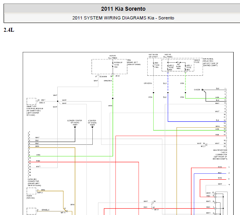Click the IPM rear left side of dash label
Viewport: 240px width, 215px height.
134,62
